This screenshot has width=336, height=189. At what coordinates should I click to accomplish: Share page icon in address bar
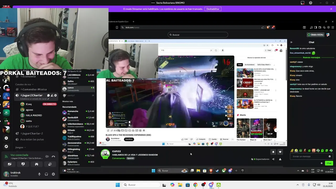click(x=262, y=27)
